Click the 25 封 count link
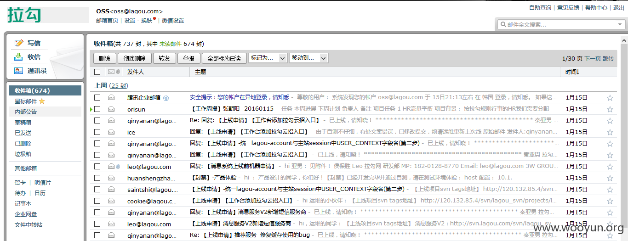Screen dimensions: 628x241 point(119,85)
